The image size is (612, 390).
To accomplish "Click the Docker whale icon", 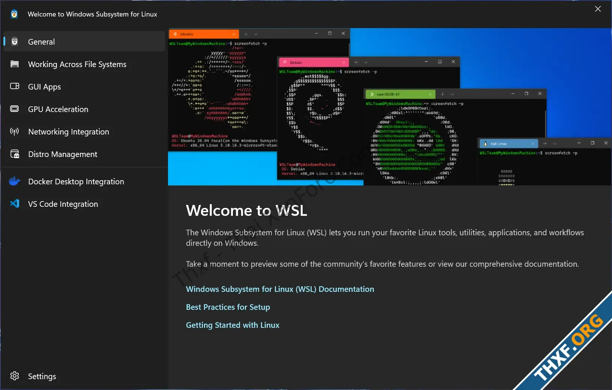I will point(15,181).
